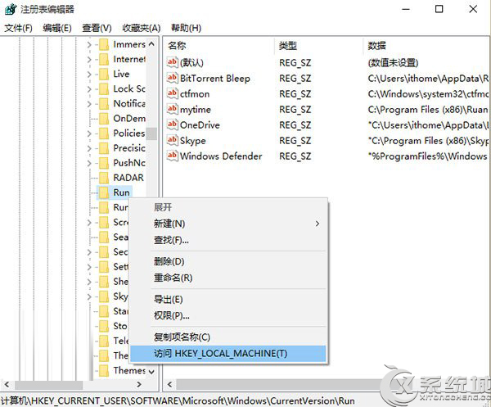Choose 复制项名称(C) in context menu

pos(228,337)
